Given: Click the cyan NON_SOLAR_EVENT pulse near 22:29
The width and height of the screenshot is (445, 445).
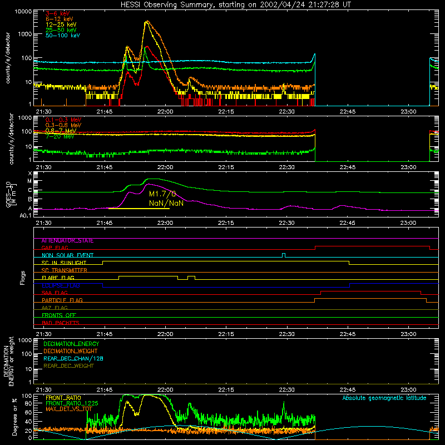Looking at the screenshot, I should (284, 255).
